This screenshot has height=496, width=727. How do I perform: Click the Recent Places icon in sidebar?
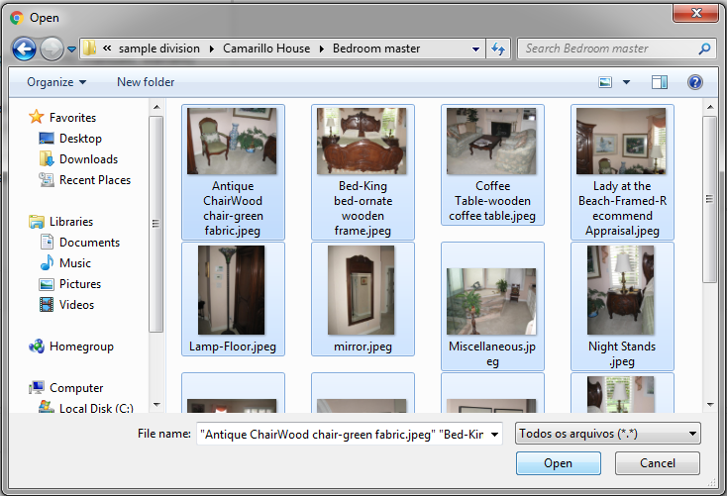click(47, 179)
